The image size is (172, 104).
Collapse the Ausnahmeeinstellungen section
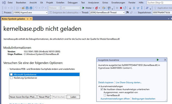(99, 86)
